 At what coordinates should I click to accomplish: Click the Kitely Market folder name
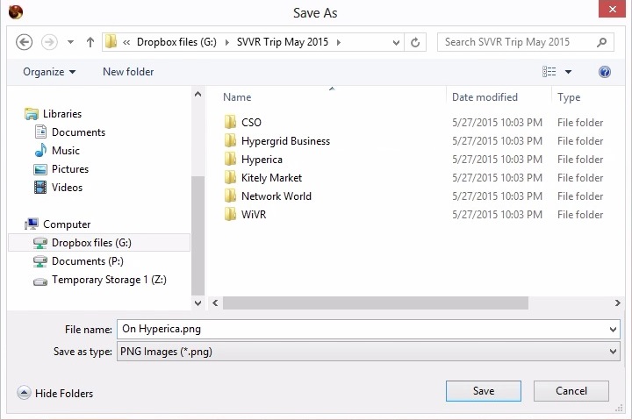(271, 178)
